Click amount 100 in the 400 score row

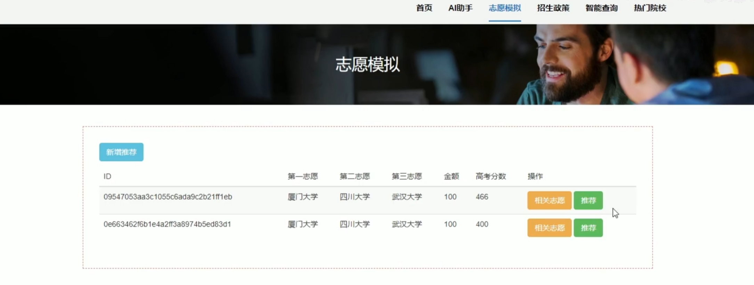(450, 224)
